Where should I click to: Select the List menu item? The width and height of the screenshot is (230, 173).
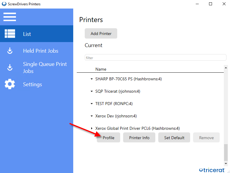click(37, 34)
